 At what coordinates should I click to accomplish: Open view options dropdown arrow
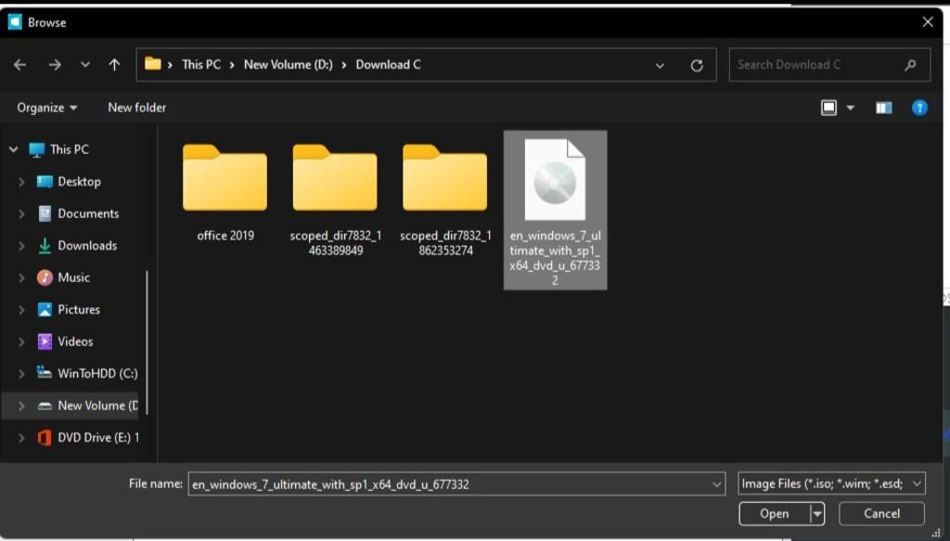pyautogui.click(x=851, y=109)
